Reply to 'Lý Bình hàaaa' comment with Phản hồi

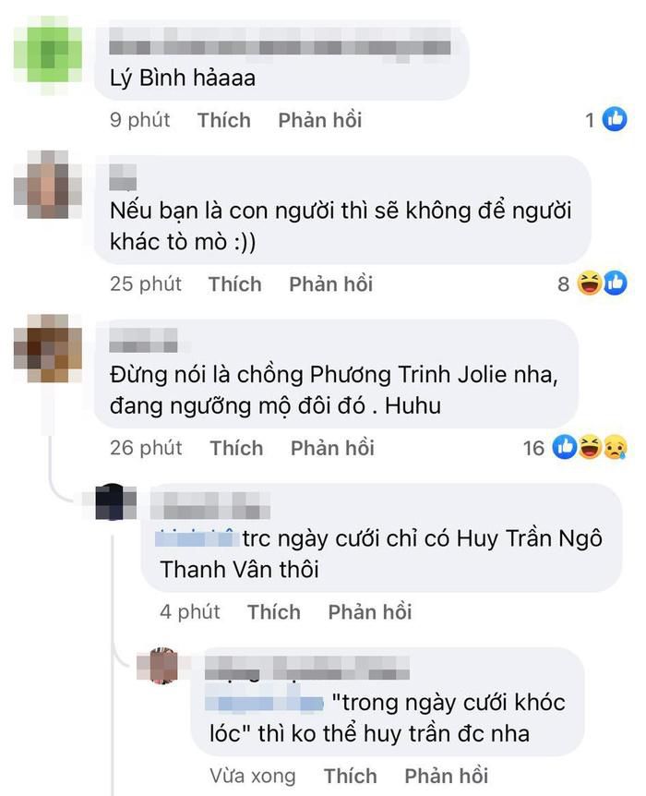(319, 120)
